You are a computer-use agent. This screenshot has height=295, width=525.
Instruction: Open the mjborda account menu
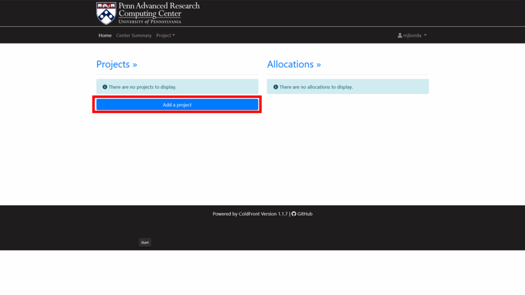tap(412, 35)
